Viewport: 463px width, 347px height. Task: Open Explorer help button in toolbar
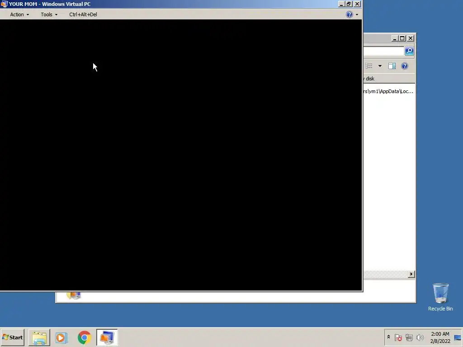[x=405, y=66]
